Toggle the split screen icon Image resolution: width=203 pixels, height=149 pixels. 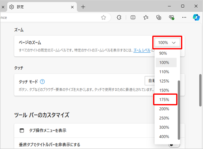tap(133, 17)
